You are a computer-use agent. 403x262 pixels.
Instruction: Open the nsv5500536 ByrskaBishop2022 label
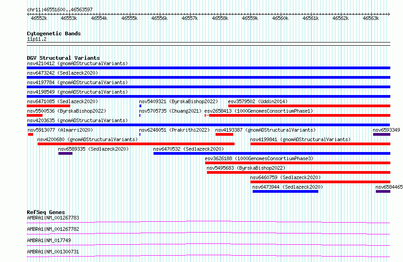(67, 111)
